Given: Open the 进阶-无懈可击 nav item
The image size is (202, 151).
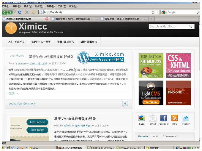Looking at the screenshot, I should point(89,42).
